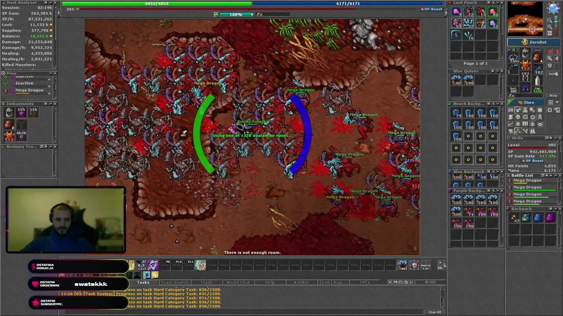Screen dimensions: 563x316
Task: Open the blue backpack in Backpack panel
Action: [538, 217]
